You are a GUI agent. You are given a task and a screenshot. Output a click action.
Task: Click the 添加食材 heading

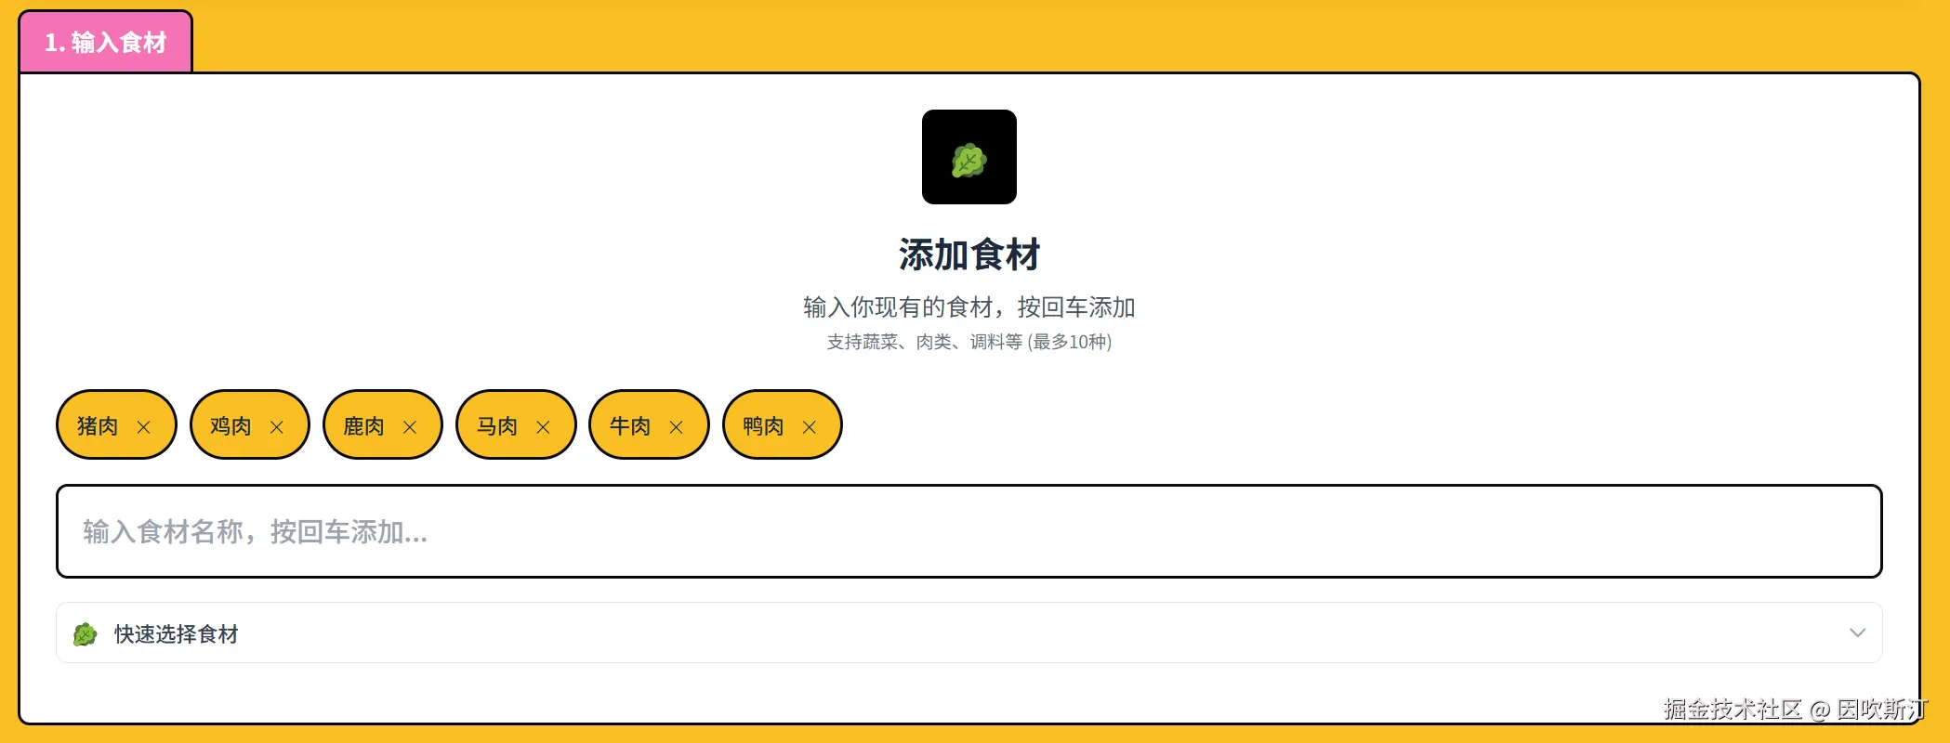point(968,254)
